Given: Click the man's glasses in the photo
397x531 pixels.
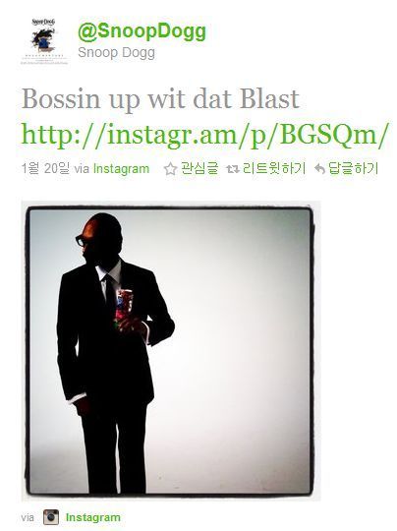Looking at the screenshot, I should click(82, 241).
